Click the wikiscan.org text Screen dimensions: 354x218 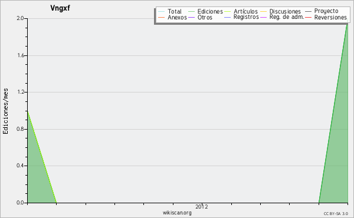pos(177,213)
